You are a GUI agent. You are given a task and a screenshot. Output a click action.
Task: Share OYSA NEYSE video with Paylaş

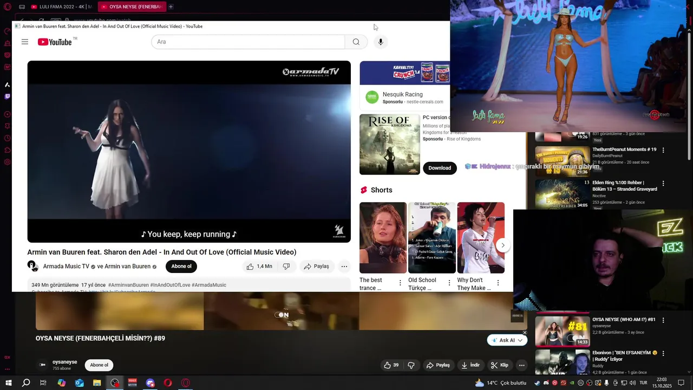pos(438,365)
